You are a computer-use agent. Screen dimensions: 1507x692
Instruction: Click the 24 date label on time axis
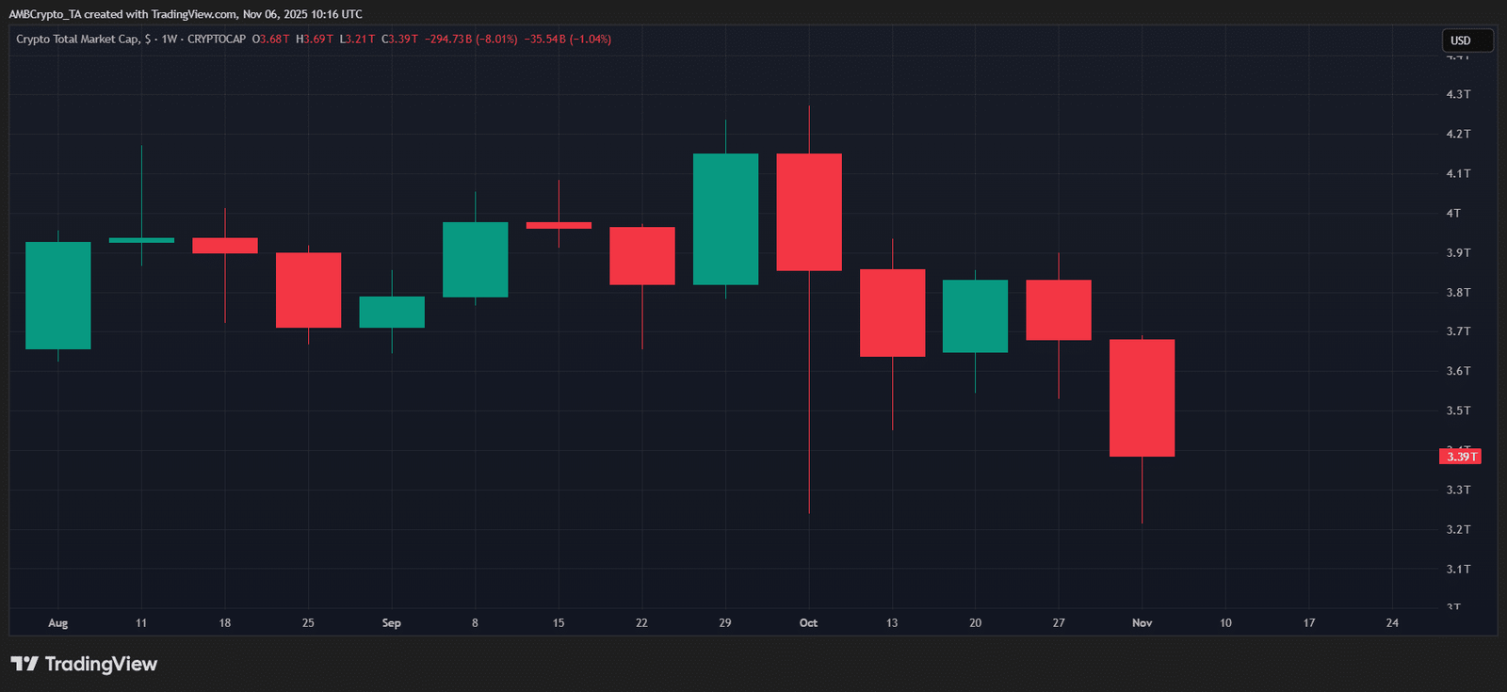coord(1392,623)
